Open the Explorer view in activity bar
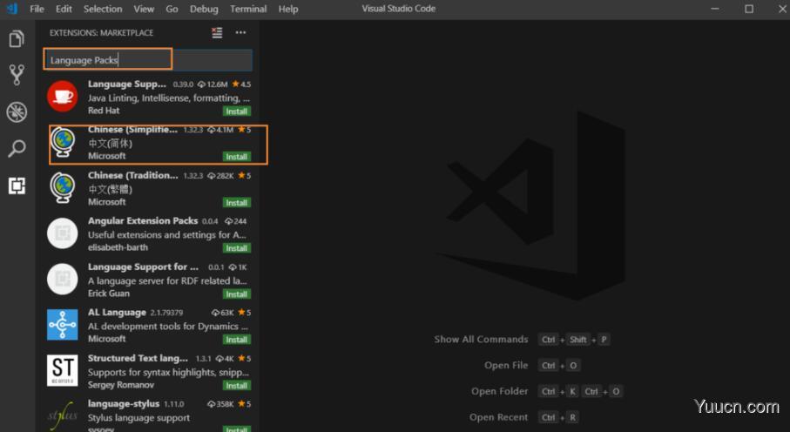Viewport: 790px width, 432px height. click(17, 38)
